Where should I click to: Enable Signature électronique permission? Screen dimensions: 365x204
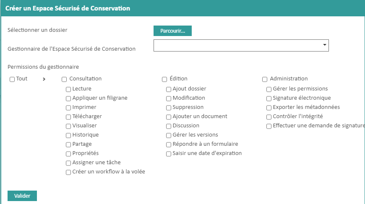269,98
